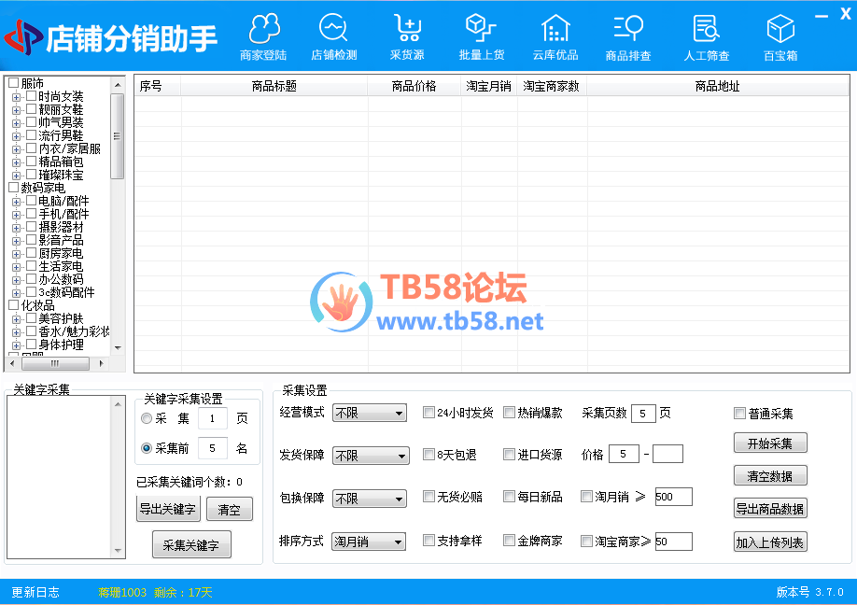Click the 序号 column header
This screenshot has width=857, height=605.
pyautogui.click(x=158, y=86)
